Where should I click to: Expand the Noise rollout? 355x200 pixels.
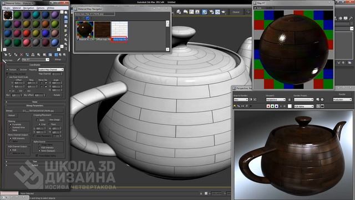34,102
